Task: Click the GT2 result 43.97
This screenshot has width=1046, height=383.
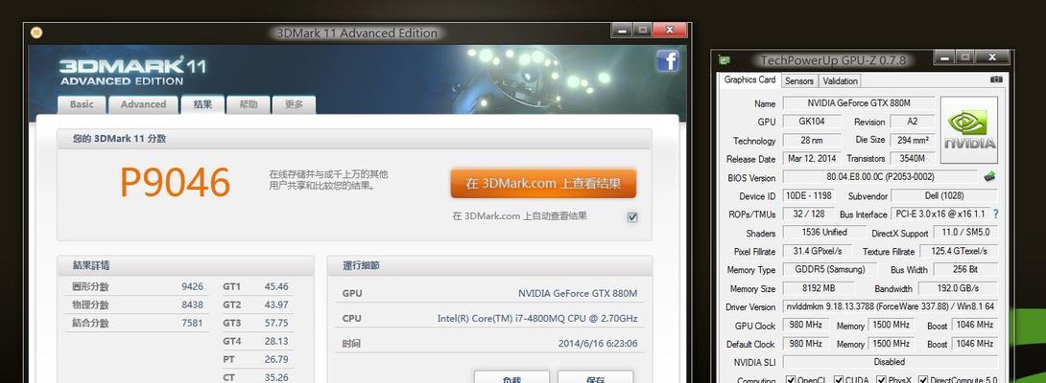Action: pos(276,304)
